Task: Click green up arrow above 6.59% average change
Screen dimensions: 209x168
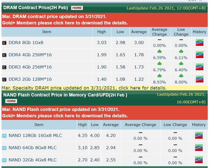Action: pos(159,51)
